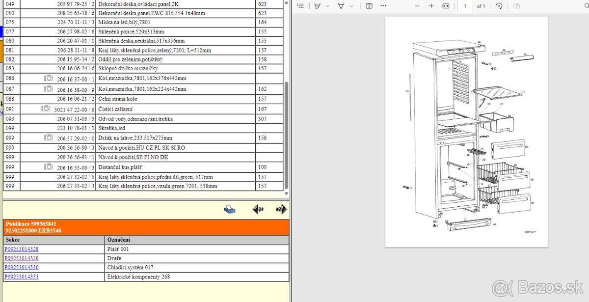
Task: Select part number '206 07 51-03 / 5'
Action: (x=76, y=119)
